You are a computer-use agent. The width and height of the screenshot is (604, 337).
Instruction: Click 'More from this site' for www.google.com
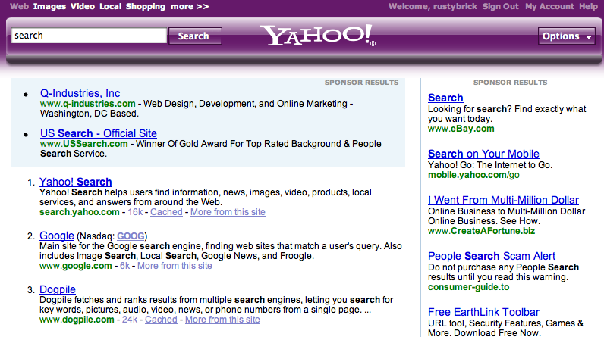(x=175, y=266)
